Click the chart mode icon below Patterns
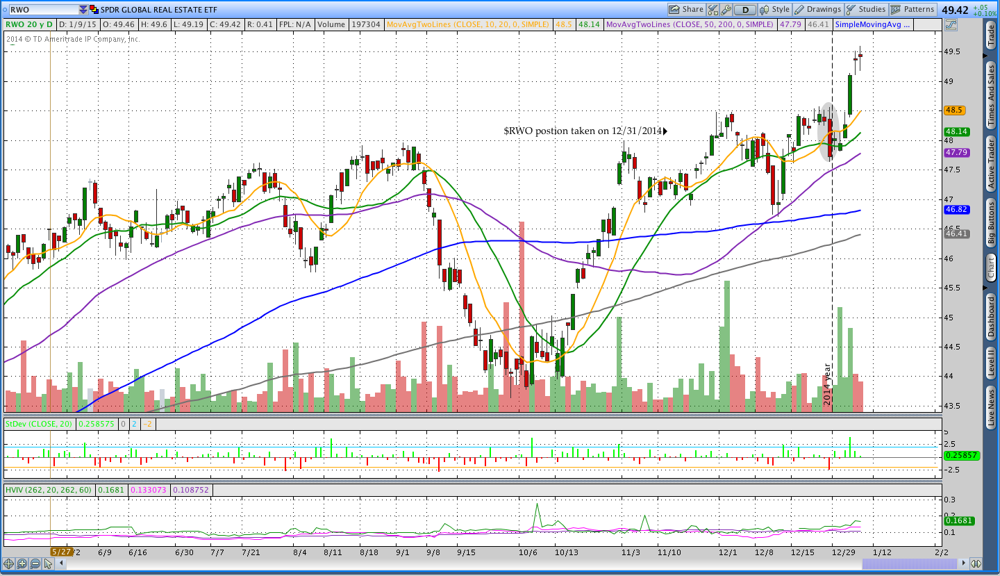The height and width of the screenshot is (576, 1000). click(950, 24)
